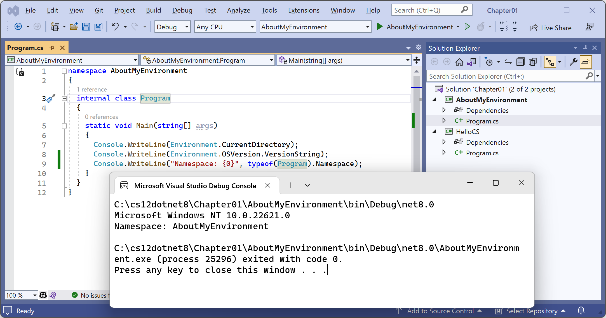Select Solution 'Chapter01' node in Solution Explorer
The image size is (606, 318).
coord(500,89)
